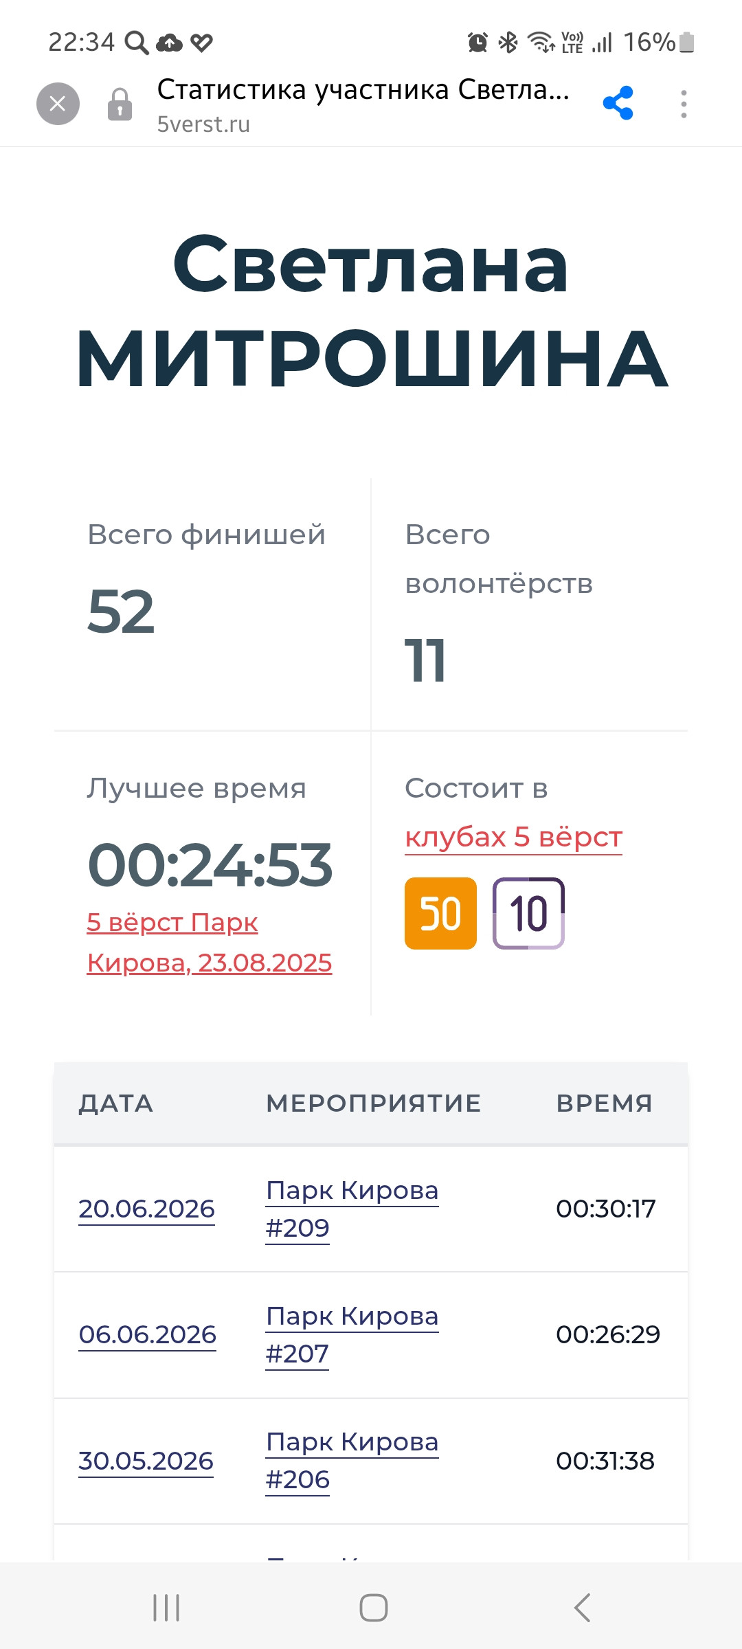Image resolution: width=742 pixels, height=1649 pixels.
Task: Tap the blue share icon
Action: click(x=618, y=104)
